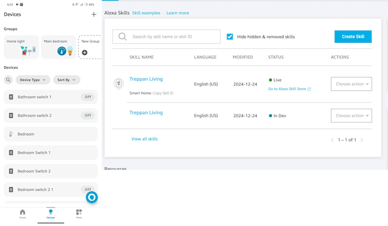Focus the Search by skill name field

(166, 36)
